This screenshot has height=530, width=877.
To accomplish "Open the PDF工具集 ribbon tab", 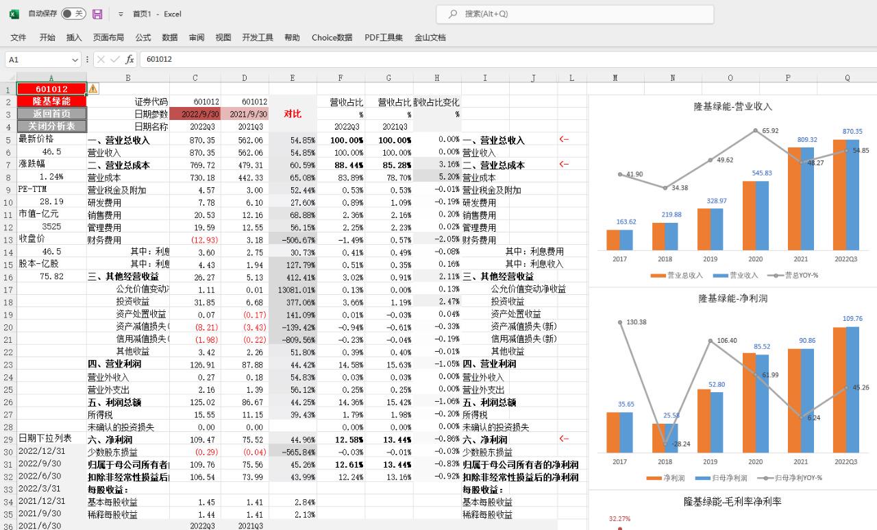I will click(x=384, y=38).
